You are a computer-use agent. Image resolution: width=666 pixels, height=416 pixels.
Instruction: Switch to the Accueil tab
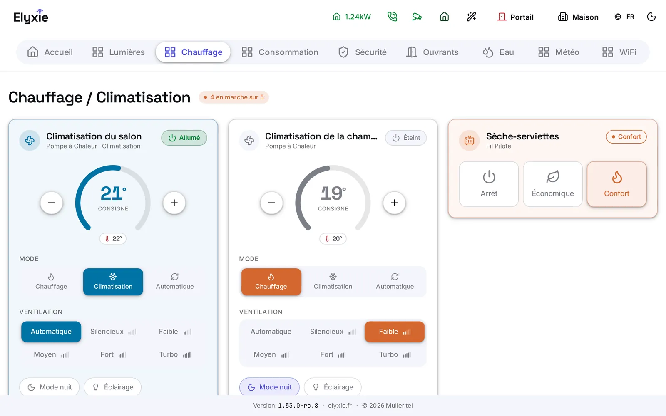coord(50,52)
